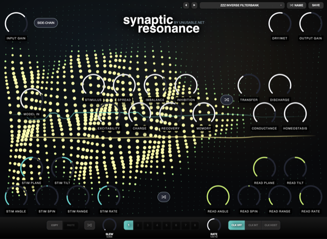Select snapshot slot 7

pos(185,225)
